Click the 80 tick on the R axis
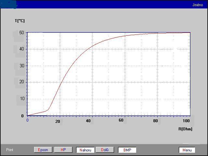The image size is (208, 156). coord(155,121)
